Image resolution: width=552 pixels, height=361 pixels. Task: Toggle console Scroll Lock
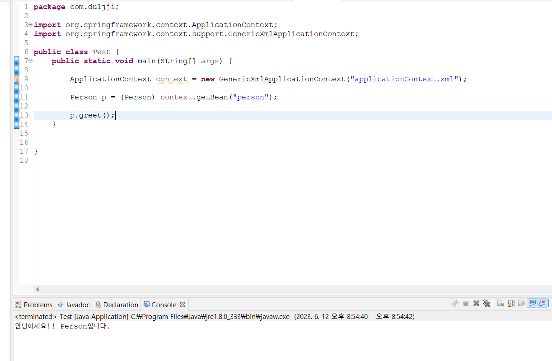click(x=511, y=304)
